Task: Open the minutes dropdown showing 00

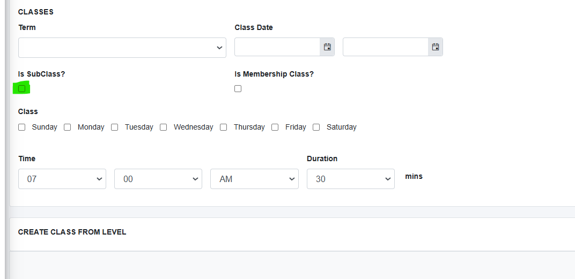Action: tap(158, 179)
